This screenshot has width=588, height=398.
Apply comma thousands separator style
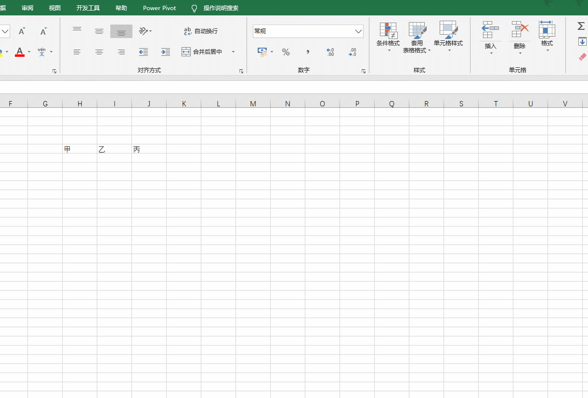[x=308, y=51]
